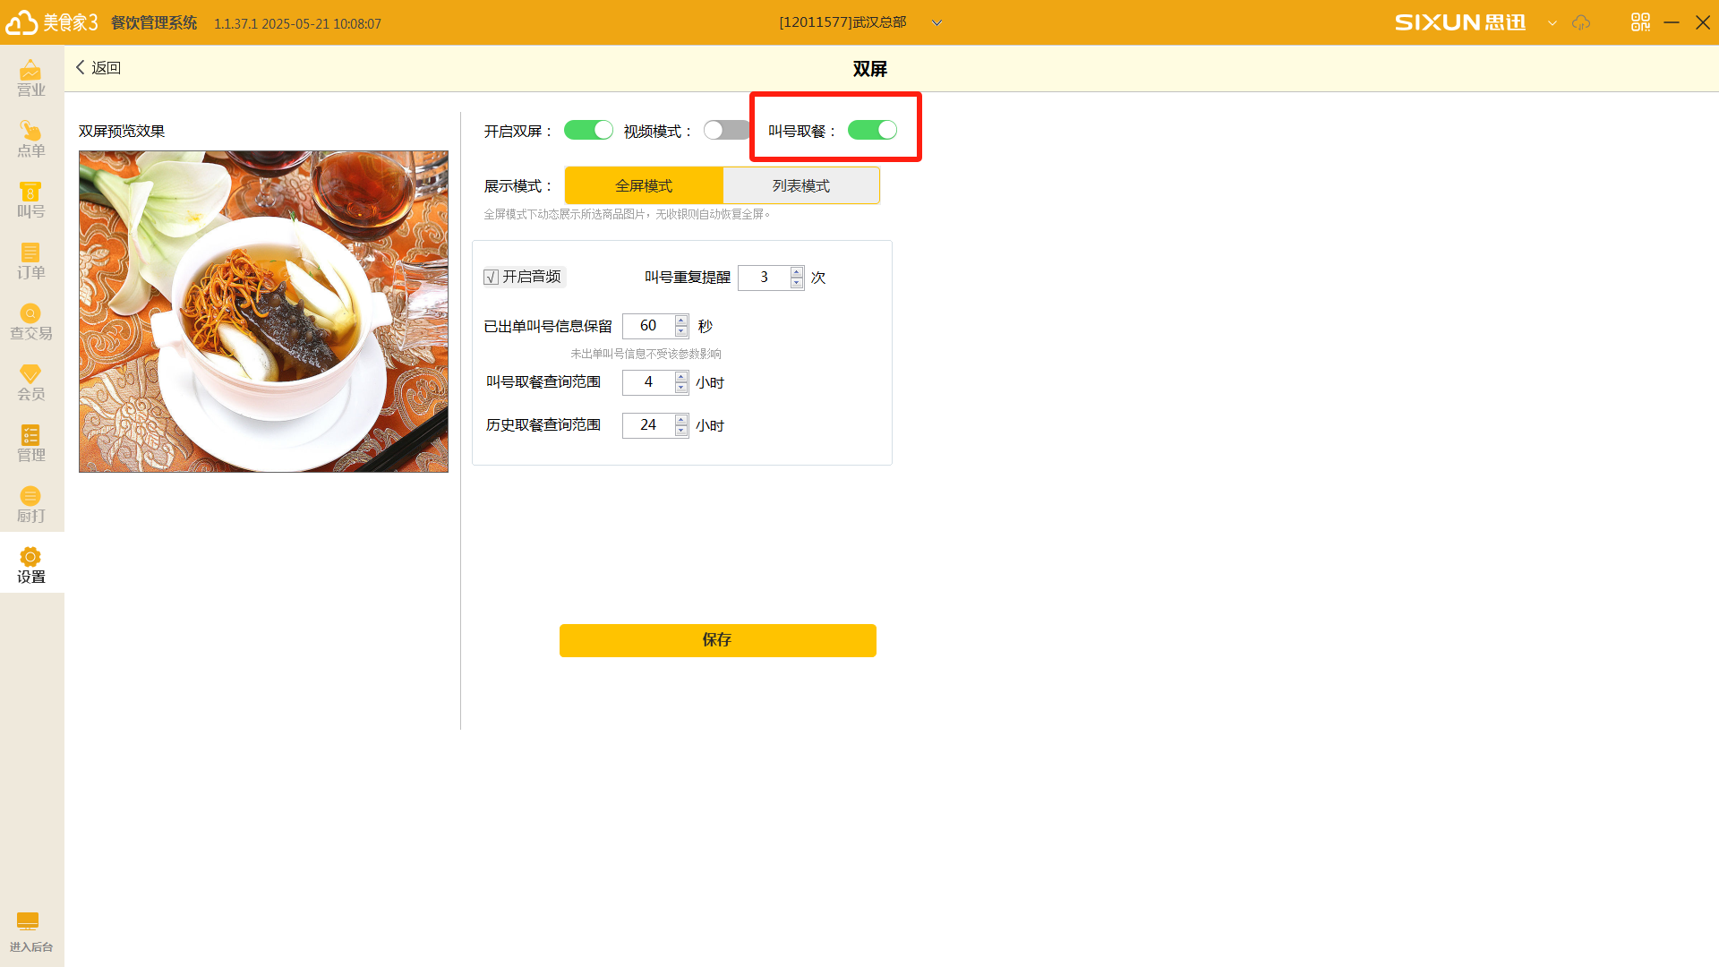Open the 订单 orders section
The image size is (1719, 967).
point(31,261)
